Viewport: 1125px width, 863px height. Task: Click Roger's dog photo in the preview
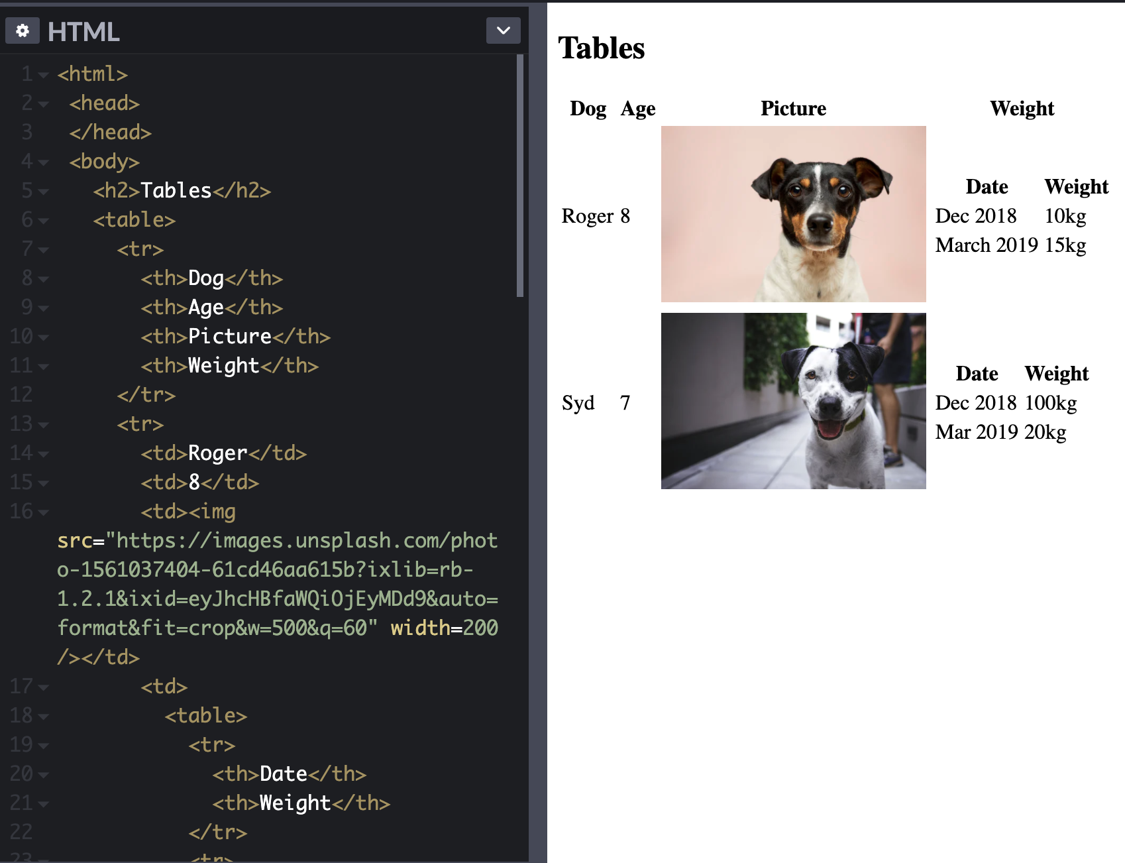tap(793, 212)
